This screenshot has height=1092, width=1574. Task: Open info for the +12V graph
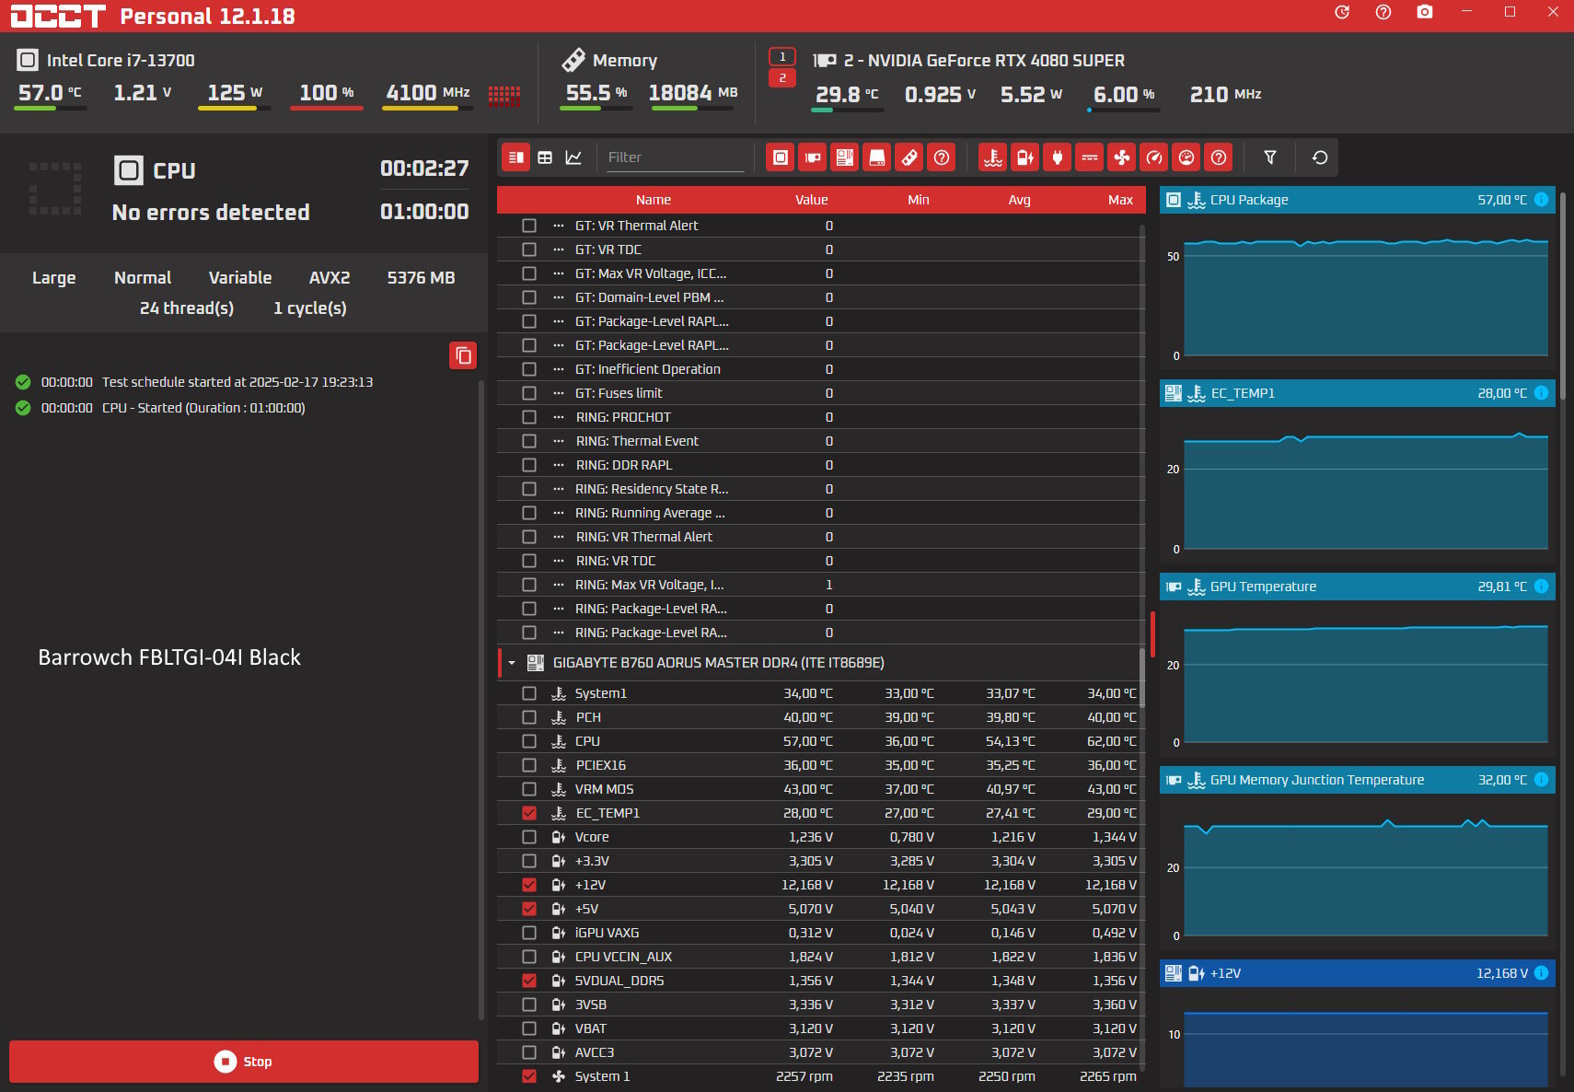[x=1542, y=973]
